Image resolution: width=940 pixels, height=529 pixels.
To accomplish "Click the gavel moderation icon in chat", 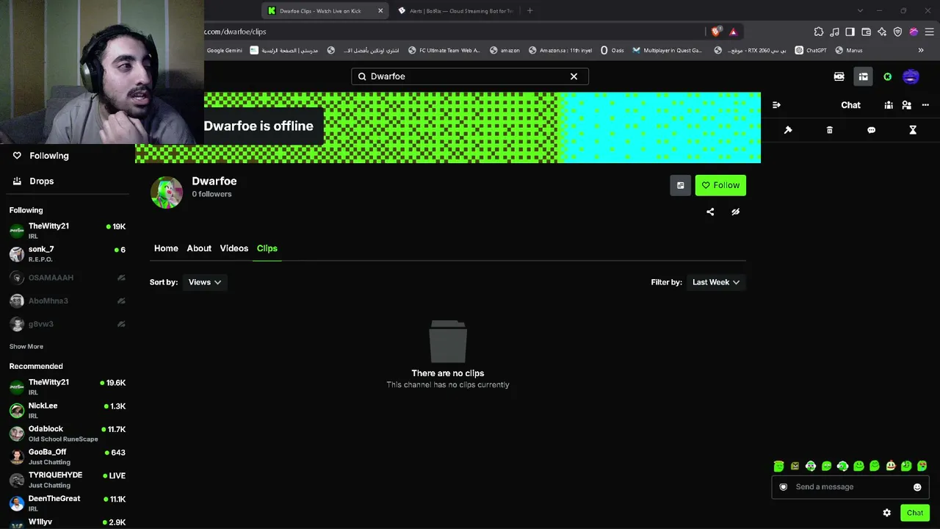I will click(x=788, y=130).
